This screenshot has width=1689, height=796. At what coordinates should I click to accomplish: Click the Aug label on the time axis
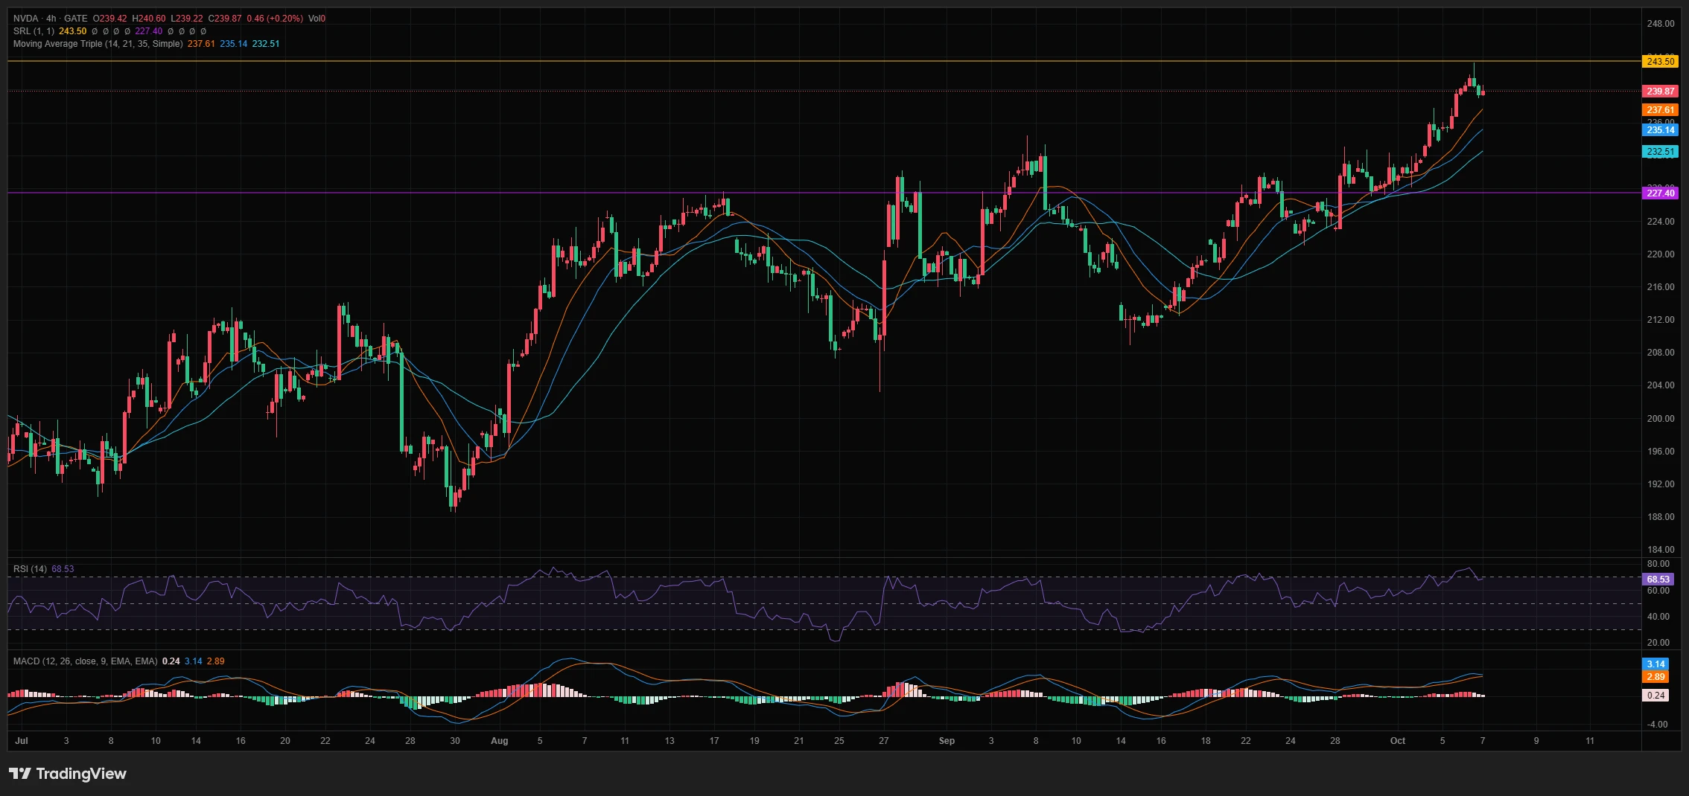[x=500, y=741]
